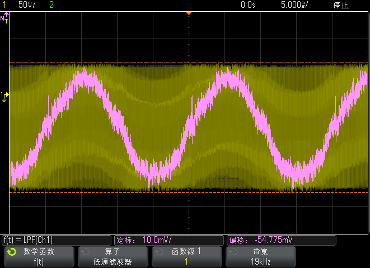Open the 数学函数 f(t) softkey
The image size is (370, 268).
point(39,257)
